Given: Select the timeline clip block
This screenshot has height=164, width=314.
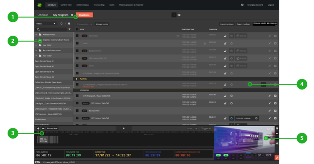Looking at the screenshot, I should [44, 140].
